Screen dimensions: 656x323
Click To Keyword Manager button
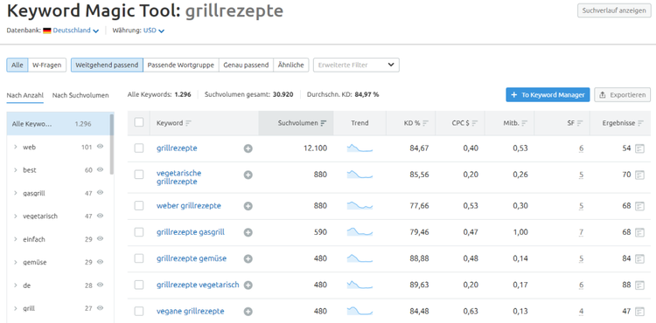click(x=548, y=95)
